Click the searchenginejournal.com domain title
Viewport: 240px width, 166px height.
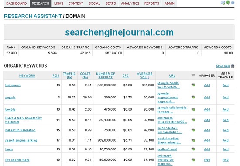(120, 32)
